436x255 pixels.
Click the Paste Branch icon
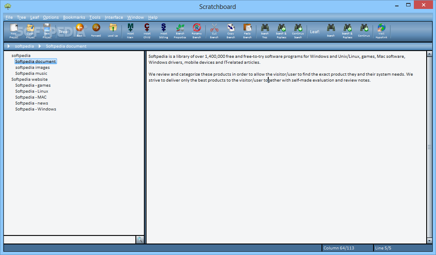pos(247,31)
